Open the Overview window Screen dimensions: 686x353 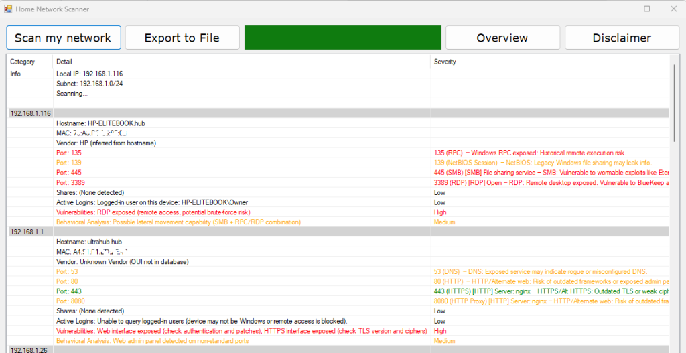tap(502, 38)
